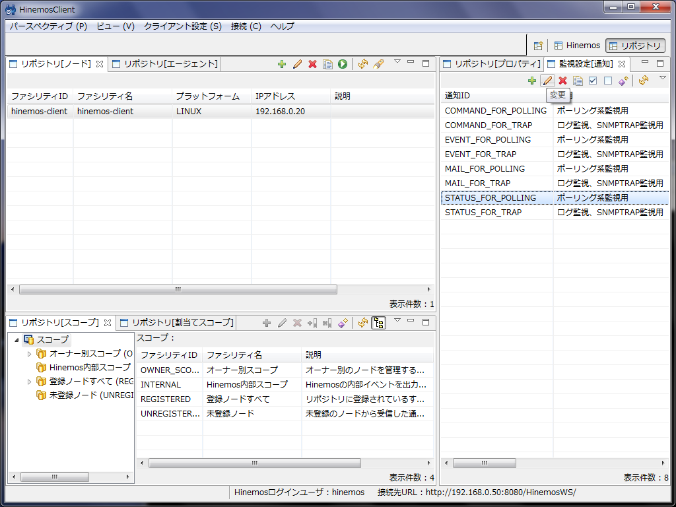
Task: Open the notification view dropdown menu
Action: click(663, 78)
